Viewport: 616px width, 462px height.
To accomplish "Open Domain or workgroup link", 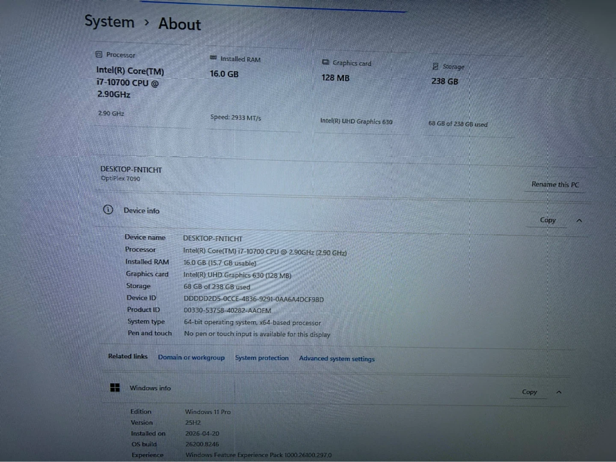I will [x=191, y=357].
